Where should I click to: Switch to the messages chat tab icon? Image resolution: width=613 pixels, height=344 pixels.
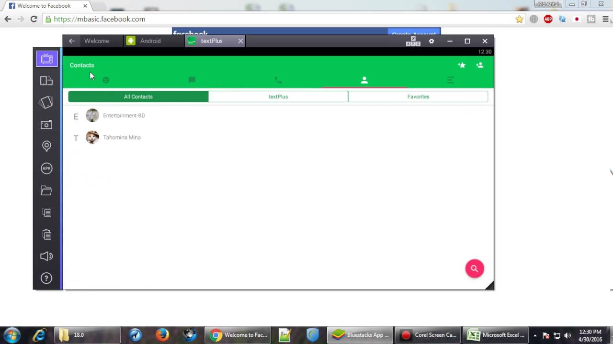pos(192,80)
